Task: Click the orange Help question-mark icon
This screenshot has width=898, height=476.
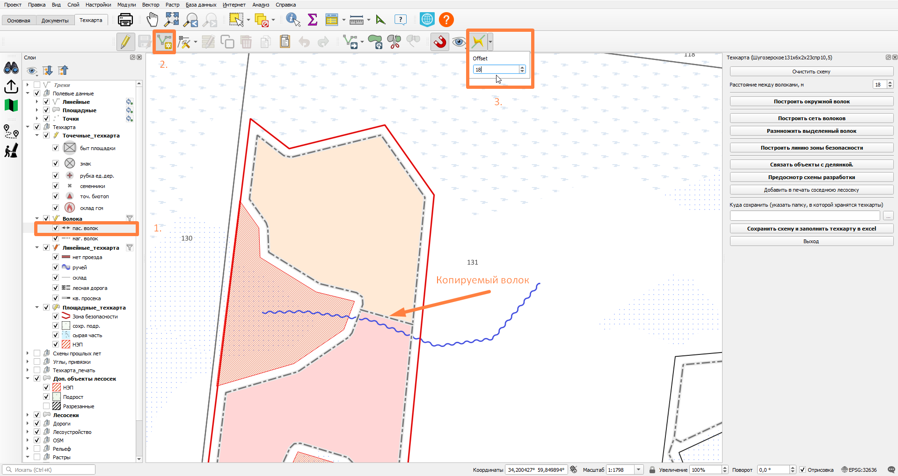Action: 446,20
